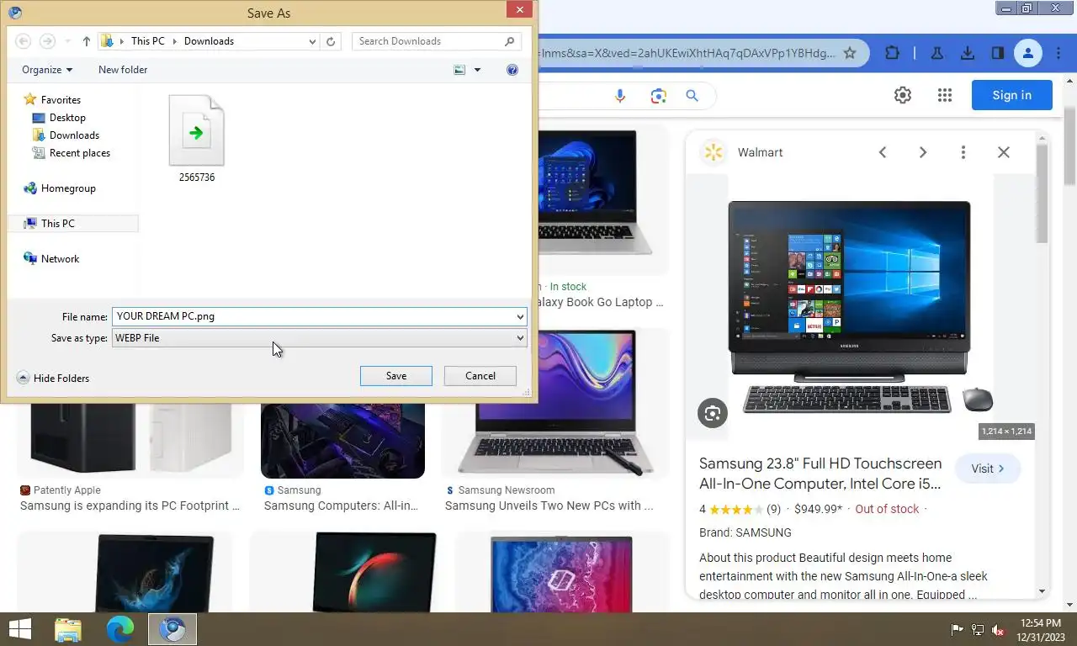
Task: Close the Walmart image preview panel
Action: [1004, 152]
